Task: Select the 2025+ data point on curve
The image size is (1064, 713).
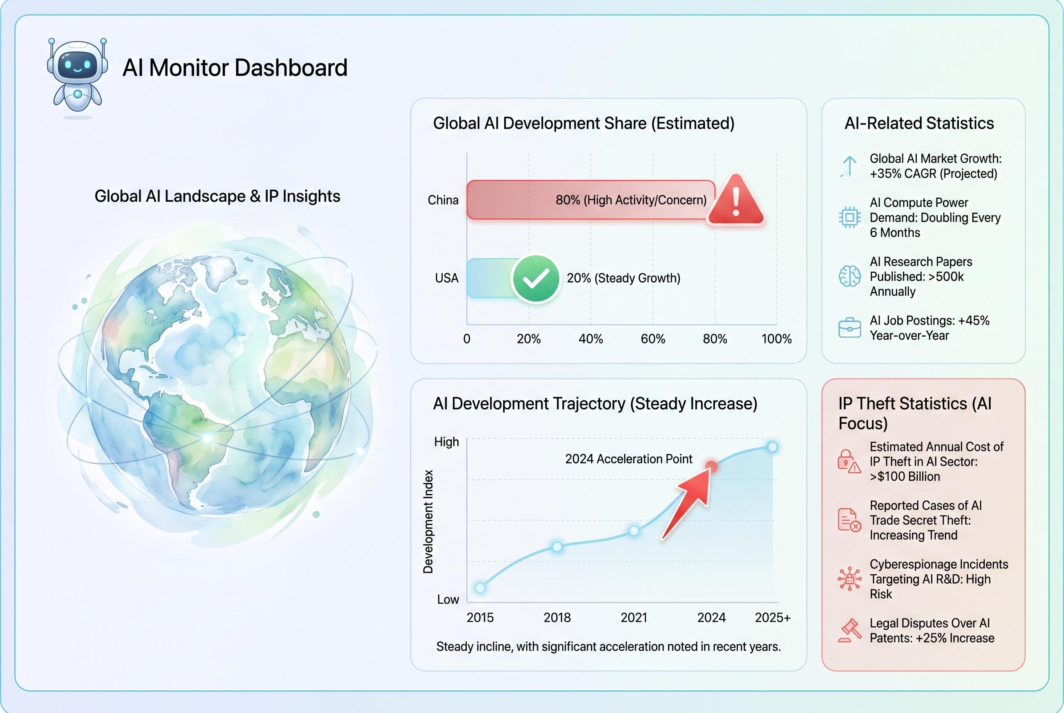Action: pyautogui.click(x=772, y=447)
